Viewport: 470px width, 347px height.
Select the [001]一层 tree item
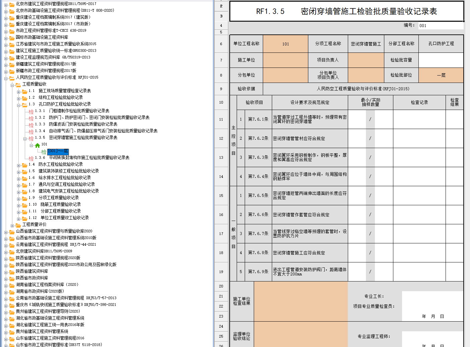[58, 151]
